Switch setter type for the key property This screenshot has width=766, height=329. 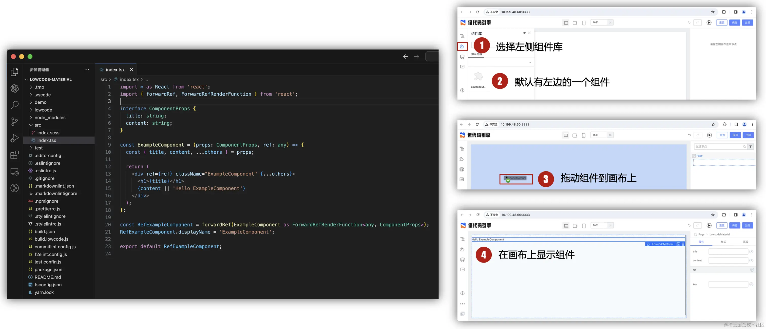[751, 284]
